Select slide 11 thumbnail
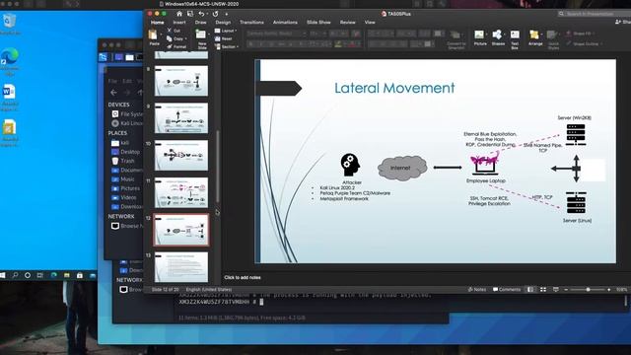 pyautogui.click(x=181, y=192)
